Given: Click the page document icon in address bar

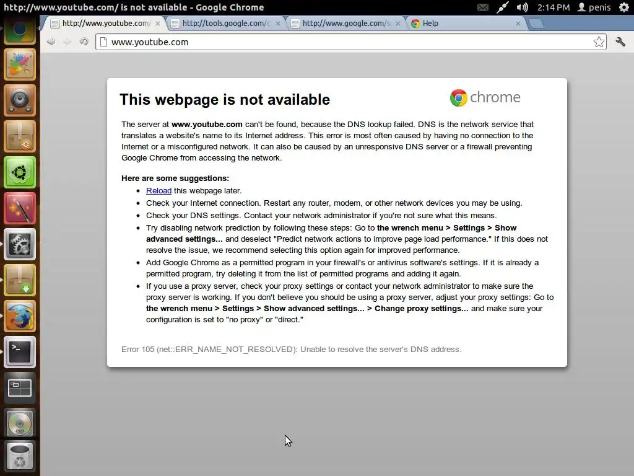Looking at the screenshot, I should (103, 42).
